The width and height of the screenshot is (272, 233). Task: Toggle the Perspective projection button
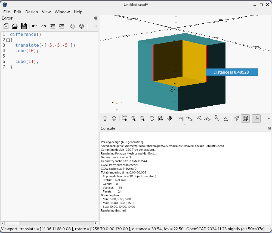pos(236,118)
